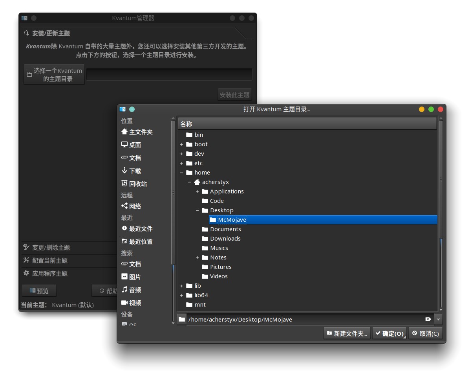Clear the path field with erase icon
This screenshot has width=470, height=377.
[x=428, y=319]
